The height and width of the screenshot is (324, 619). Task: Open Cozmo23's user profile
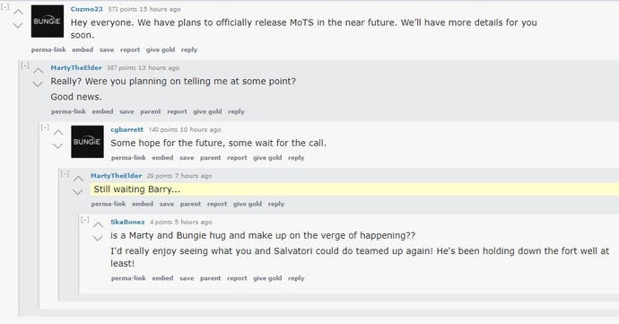click(x=86, y=9)
